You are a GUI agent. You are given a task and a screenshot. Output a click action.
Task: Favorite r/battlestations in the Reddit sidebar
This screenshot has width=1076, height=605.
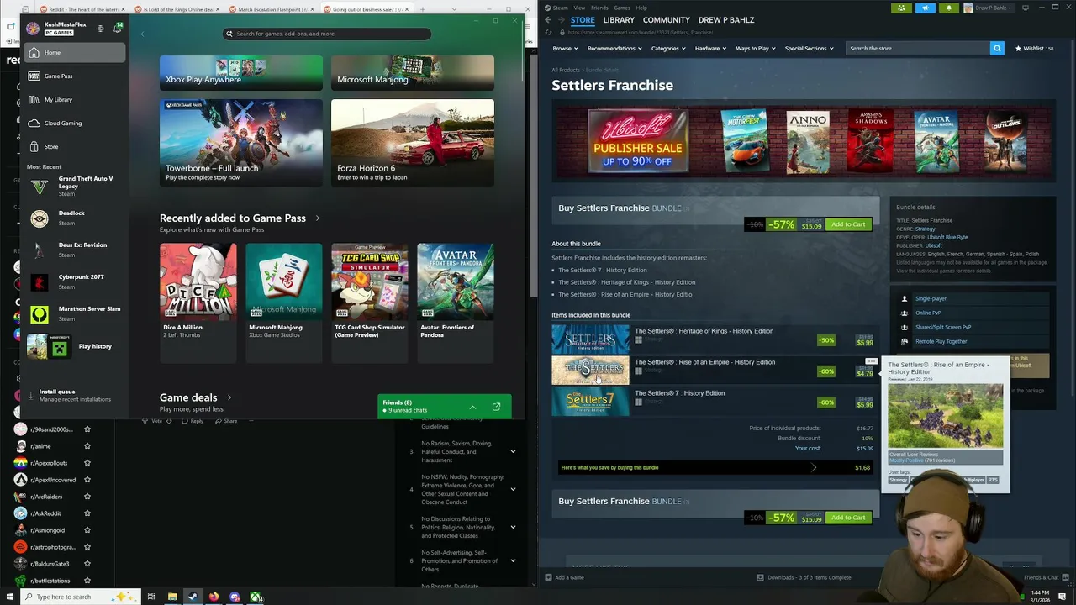pyautogui.click(x=87, y=581)
